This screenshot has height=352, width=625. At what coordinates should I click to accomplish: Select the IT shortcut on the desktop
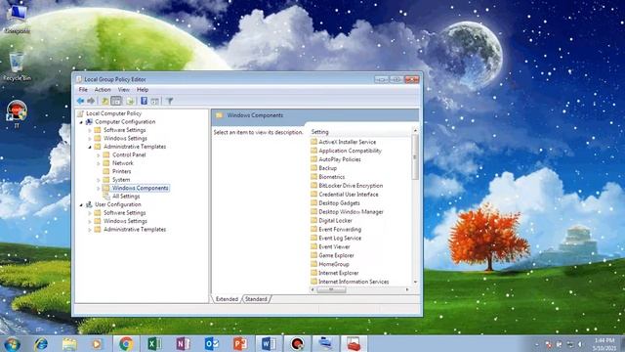(x=17, y=114)
